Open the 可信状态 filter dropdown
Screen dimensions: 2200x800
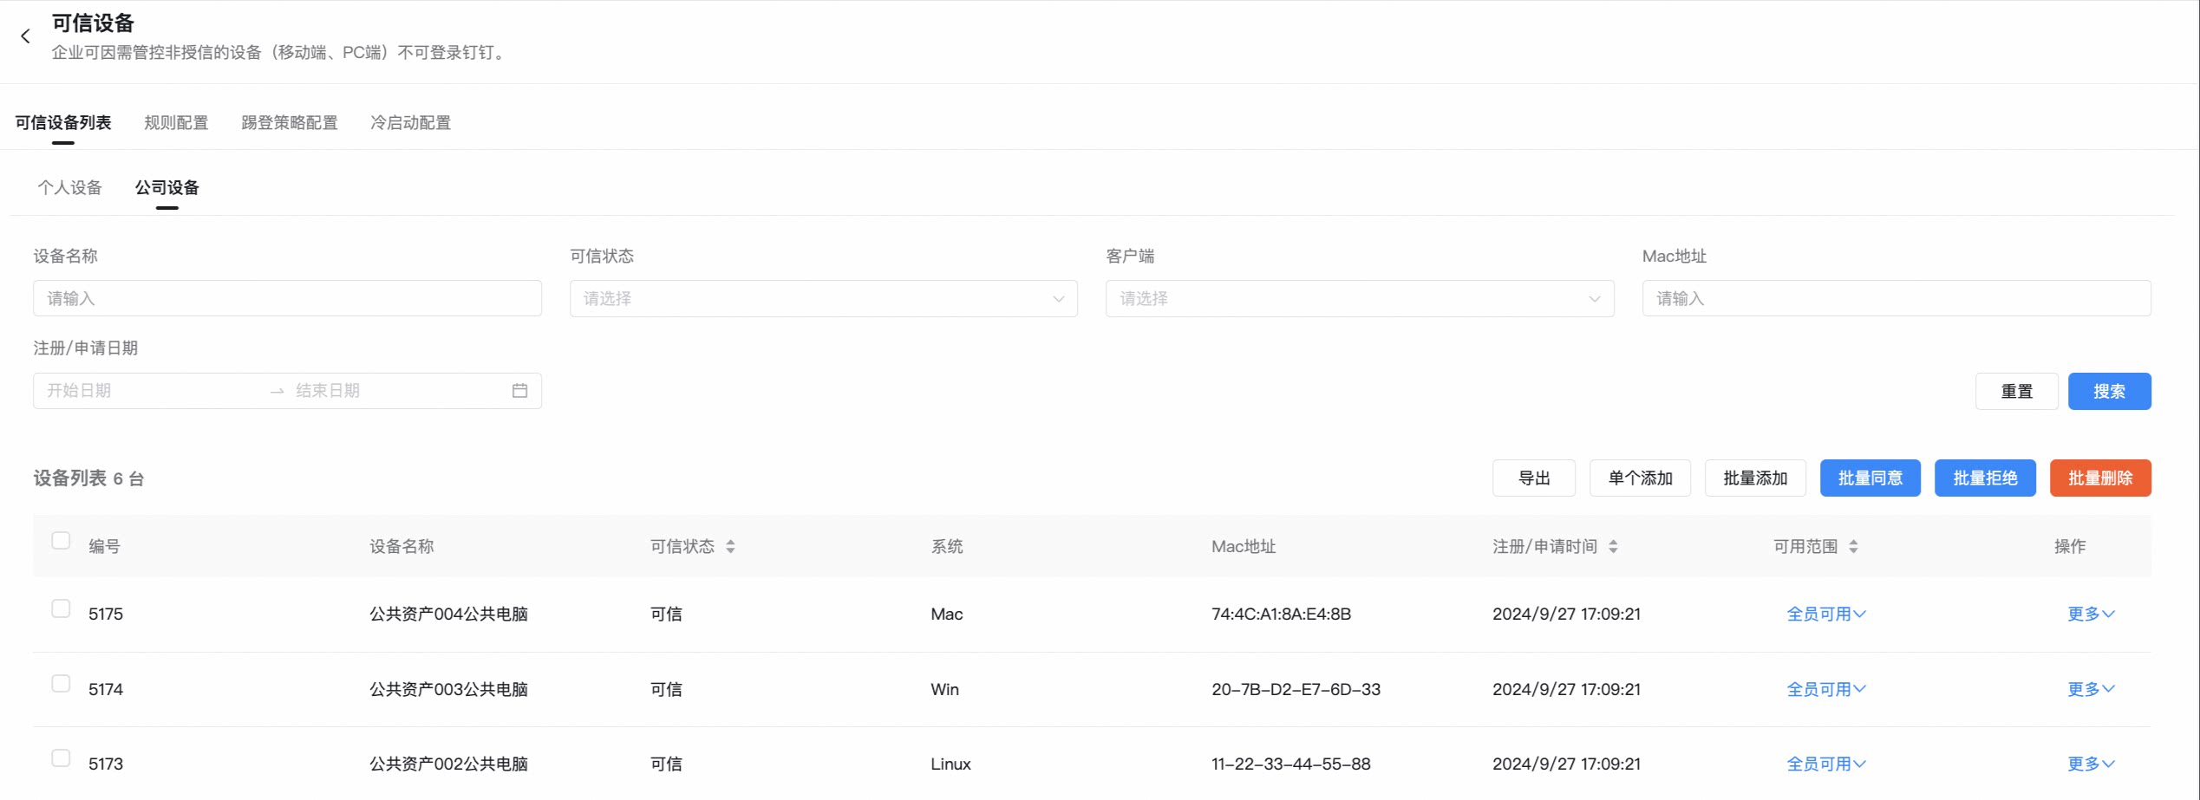[x=824, y=298]
